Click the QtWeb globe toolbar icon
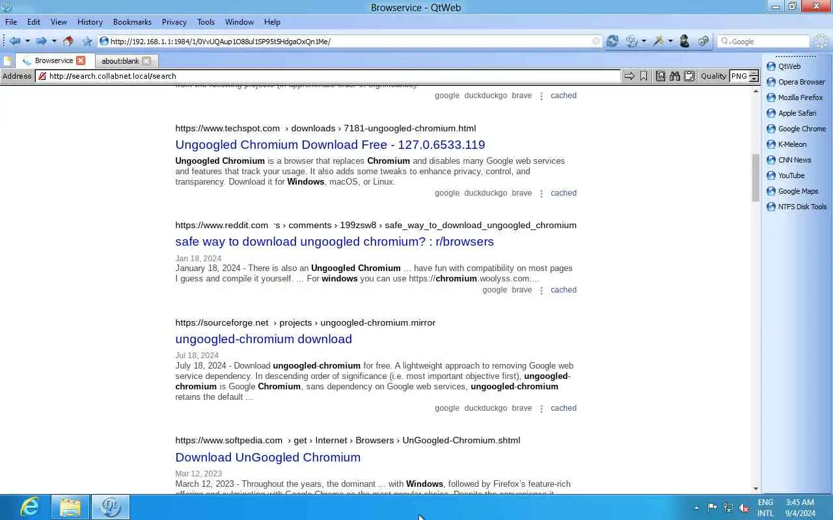833x520 pixels. pyautogui.click(x=631, y=41)
